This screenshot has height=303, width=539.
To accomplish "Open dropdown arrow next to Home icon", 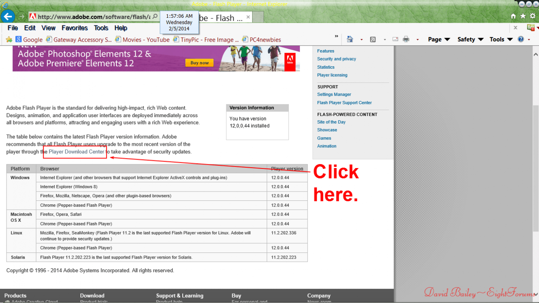I will 362,40.
